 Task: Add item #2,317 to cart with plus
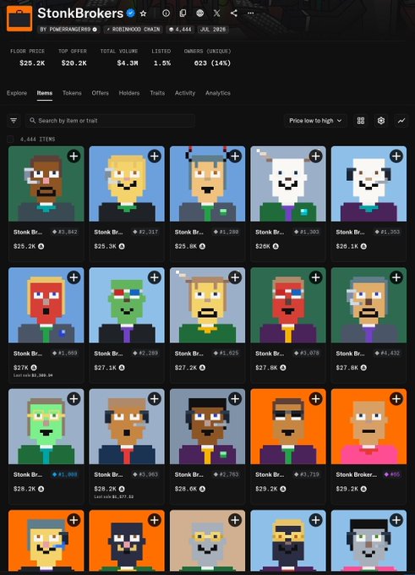(155, 156)
